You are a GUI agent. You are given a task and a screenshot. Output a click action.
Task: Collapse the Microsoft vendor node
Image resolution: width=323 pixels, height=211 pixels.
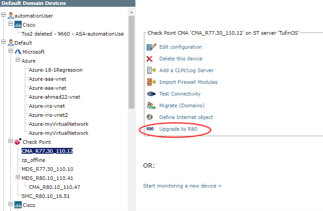(x=11, y=51)
